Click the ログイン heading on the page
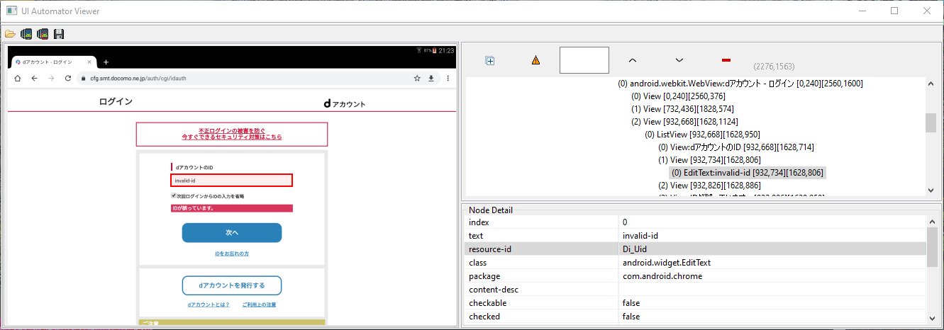Screen dimensions: 944x330 pos(116,102)
